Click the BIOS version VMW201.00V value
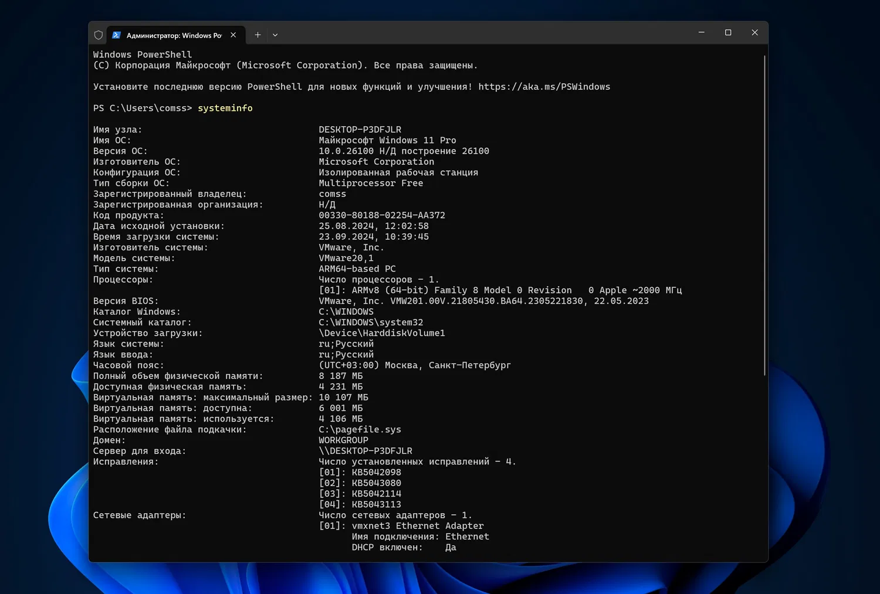This screenshot has height=594, width=880. coord(484,301)
